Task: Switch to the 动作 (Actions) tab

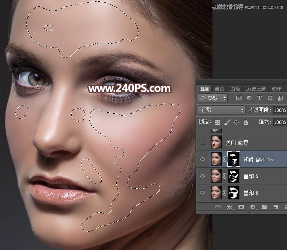Action: pyautogui.click(x=276, y=89)
